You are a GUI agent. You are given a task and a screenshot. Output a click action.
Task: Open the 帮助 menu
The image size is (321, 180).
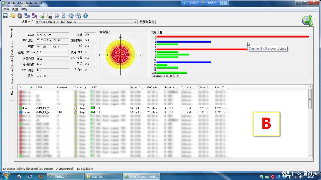tap(24, 9)
